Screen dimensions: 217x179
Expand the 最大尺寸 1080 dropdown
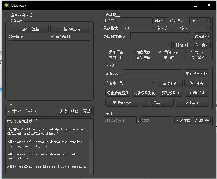(x=200, y=21)
